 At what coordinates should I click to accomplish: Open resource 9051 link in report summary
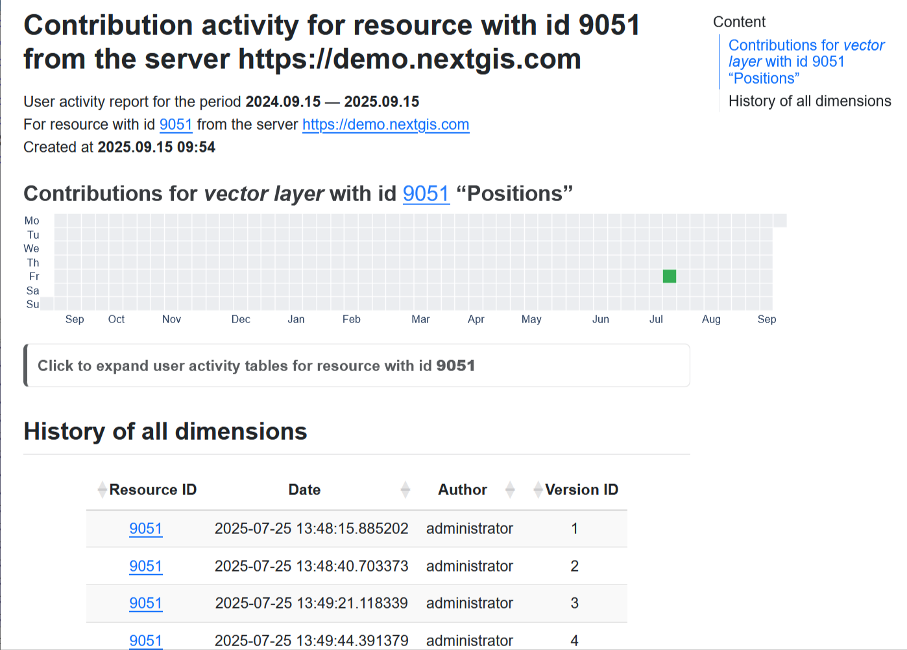[x=176, y=125]
